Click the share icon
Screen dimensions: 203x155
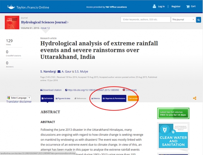pyautogui.click(x=195, y=98)
